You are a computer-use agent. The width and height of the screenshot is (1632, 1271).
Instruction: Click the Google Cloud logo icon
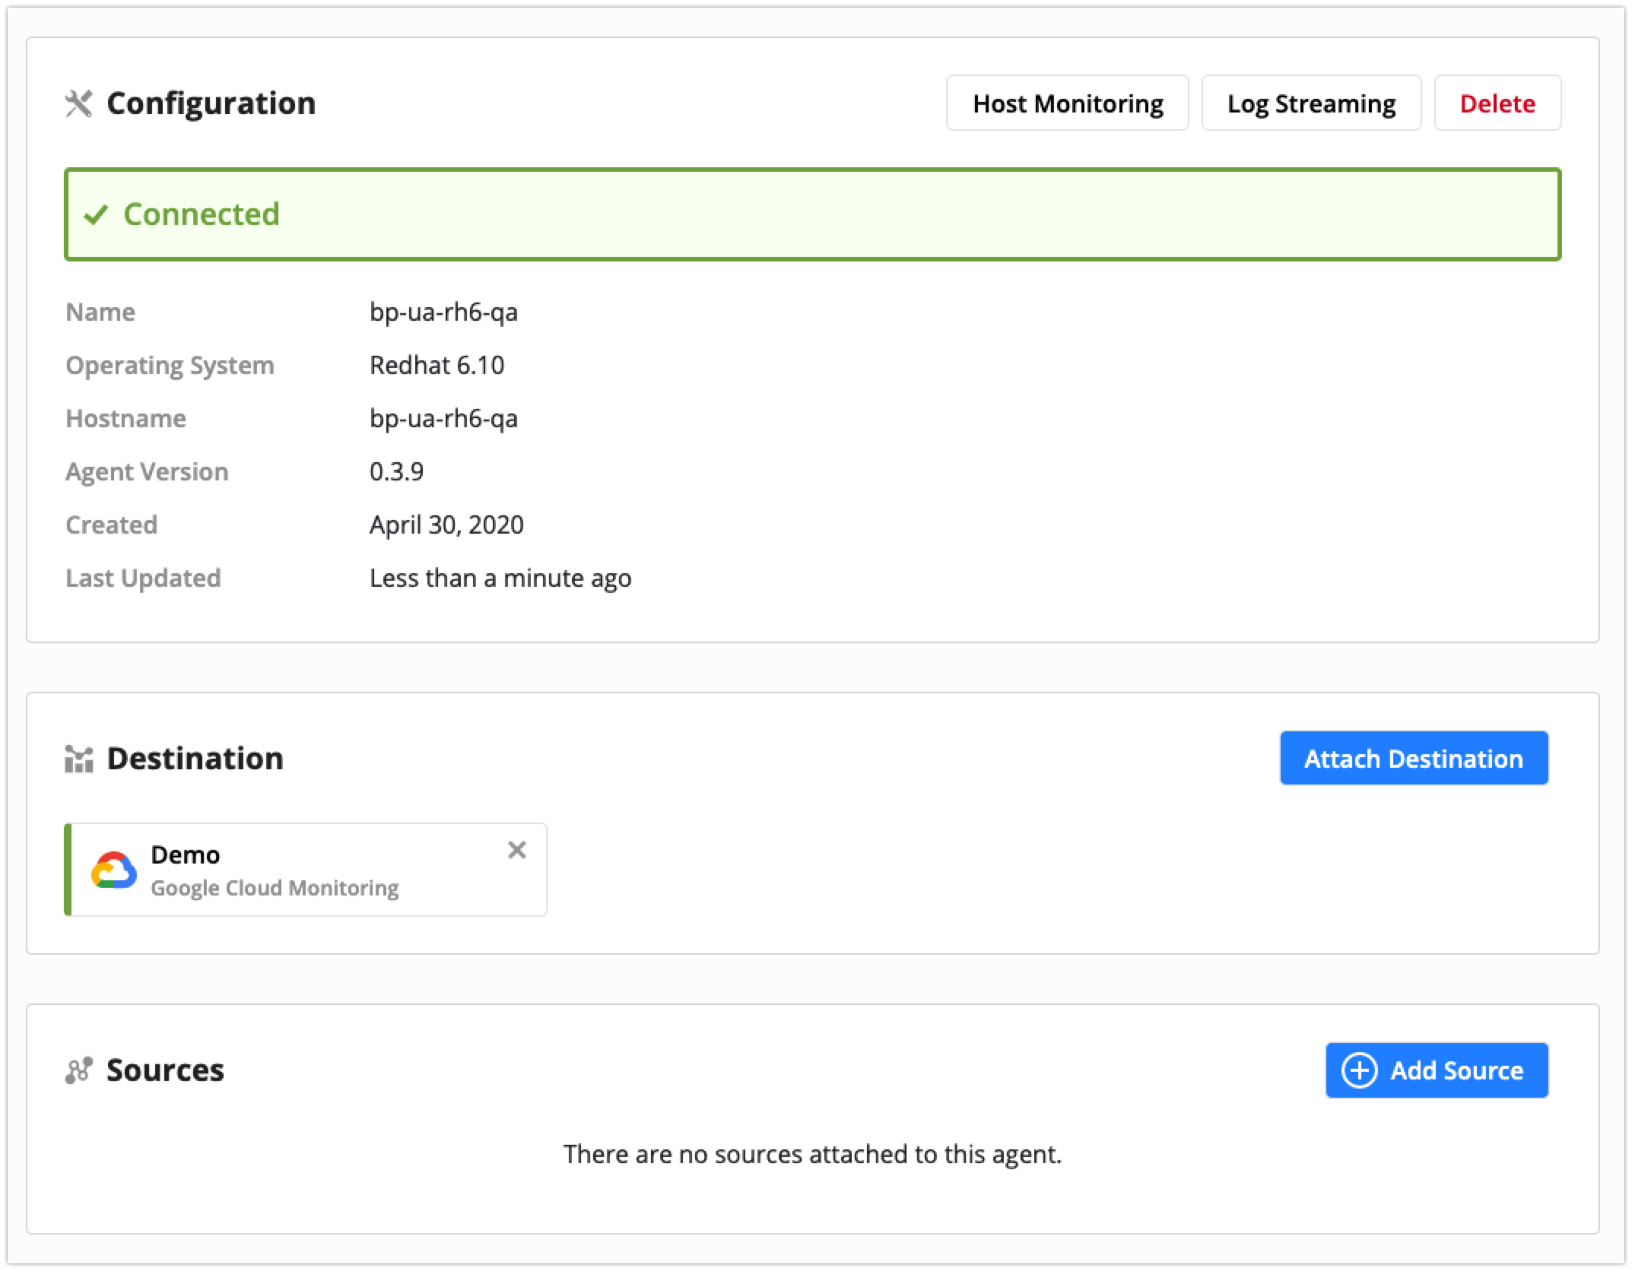point(114,870)
